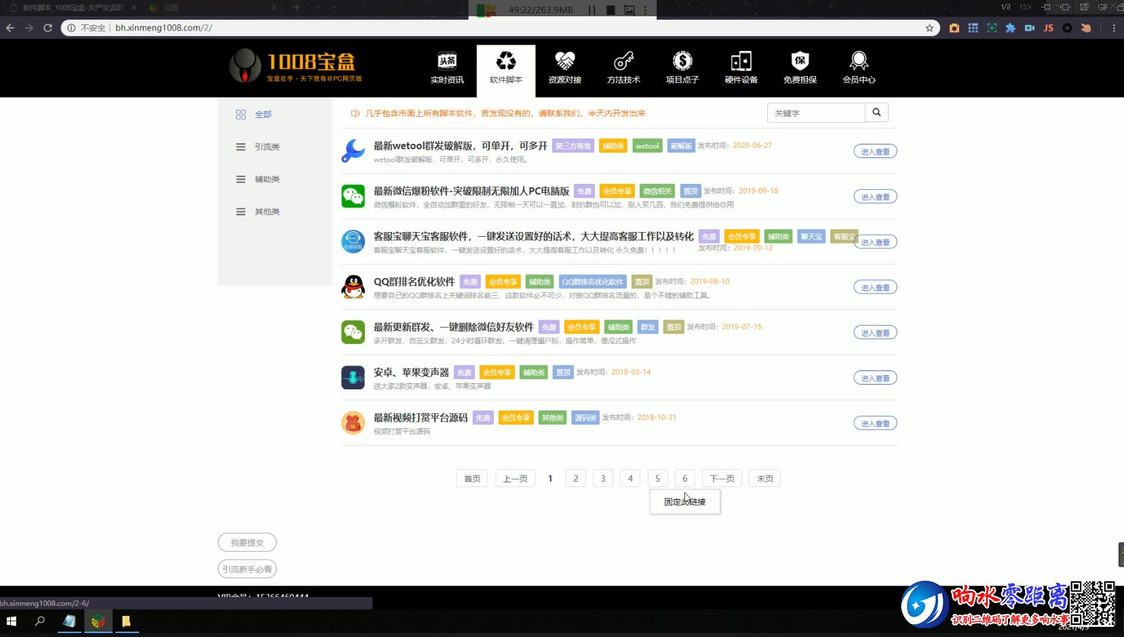The width and height of the screenshot is (1124, 637).
Task: Click the QQ群排名优化软件 blue tag
Action: point(593,282)
